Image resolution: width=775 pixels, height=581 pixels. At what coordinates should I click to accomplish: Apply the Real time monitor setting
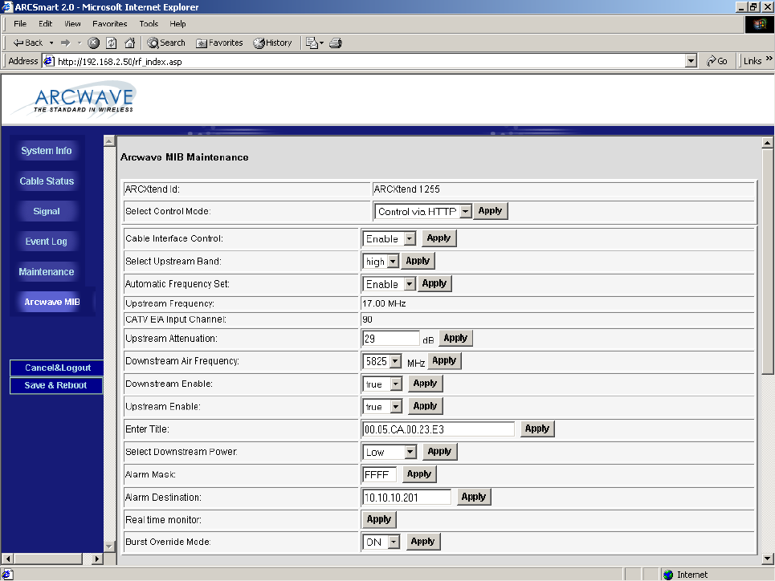click(x=379, y=519)
